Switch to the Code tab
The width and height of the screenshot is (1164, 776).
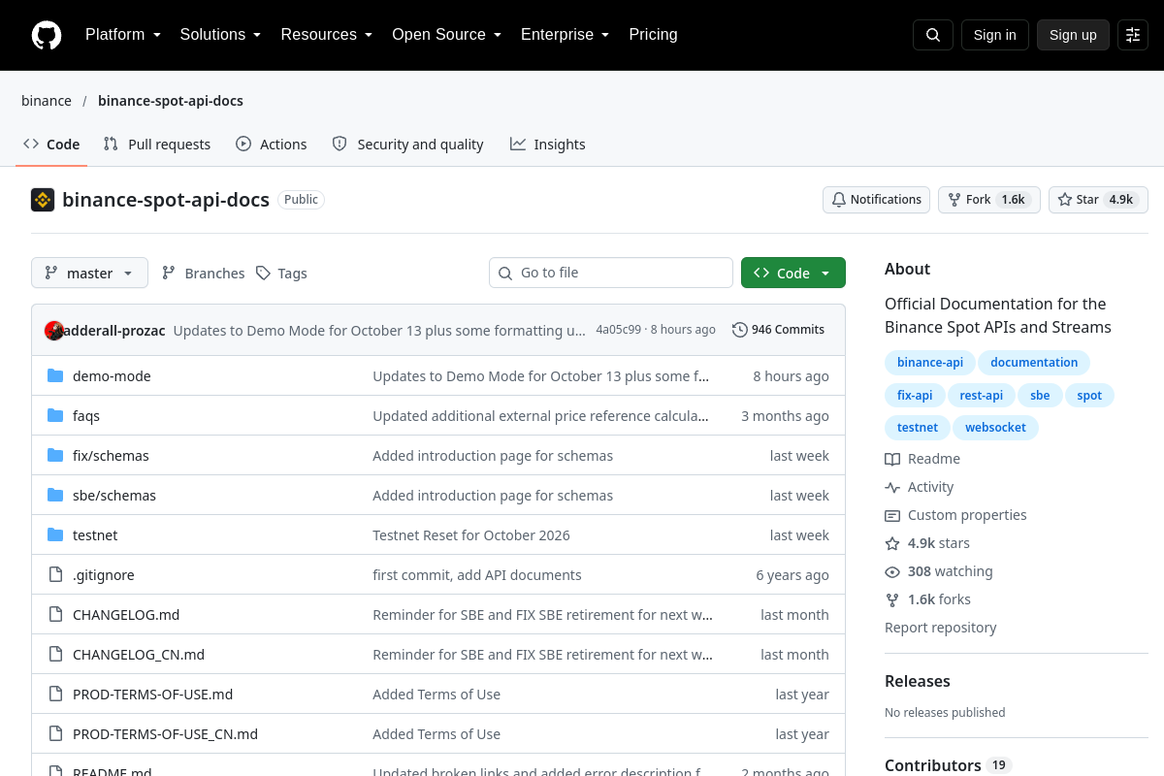[x=52, y=145]
